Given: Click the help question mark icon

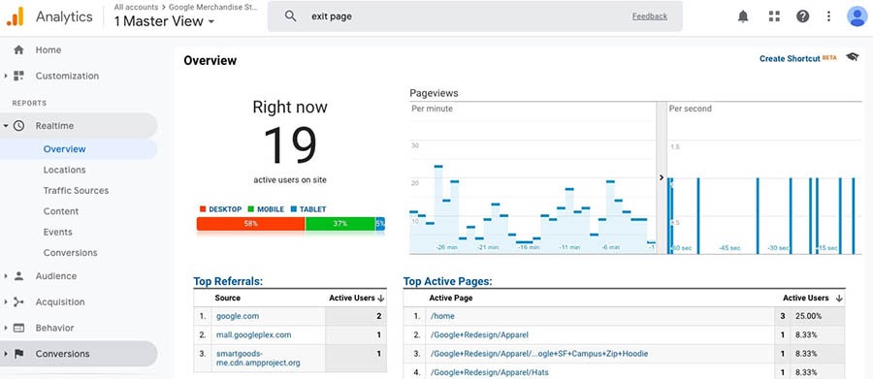Looking at the screenshot, I should pyautogui.click(x=802, y=16).
